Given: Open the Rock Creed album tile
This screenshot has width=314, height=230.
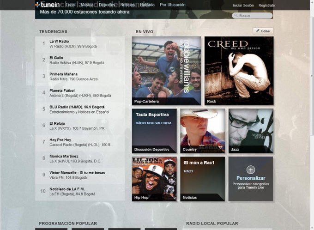Looking at the screenshot, I should pos(239,71).
